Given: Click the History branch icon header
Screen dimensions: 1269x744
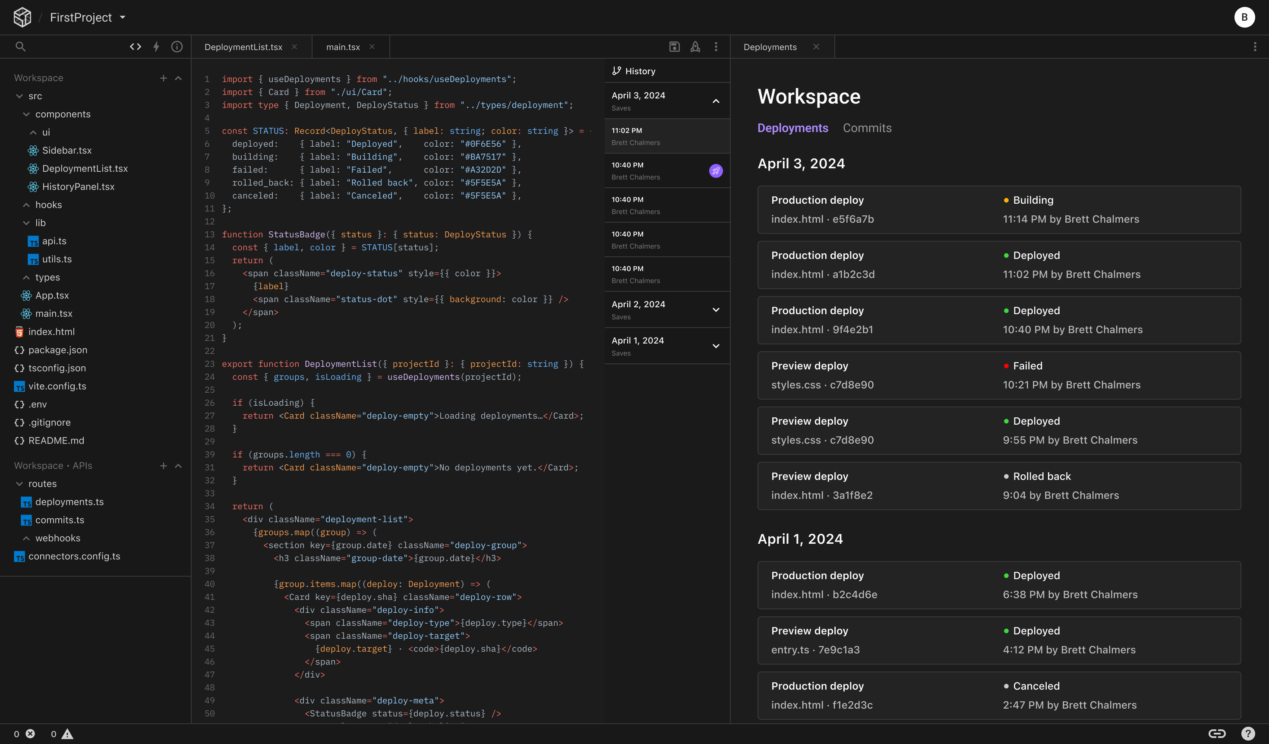Looking at the screenshot, I should tap(616, 71).
